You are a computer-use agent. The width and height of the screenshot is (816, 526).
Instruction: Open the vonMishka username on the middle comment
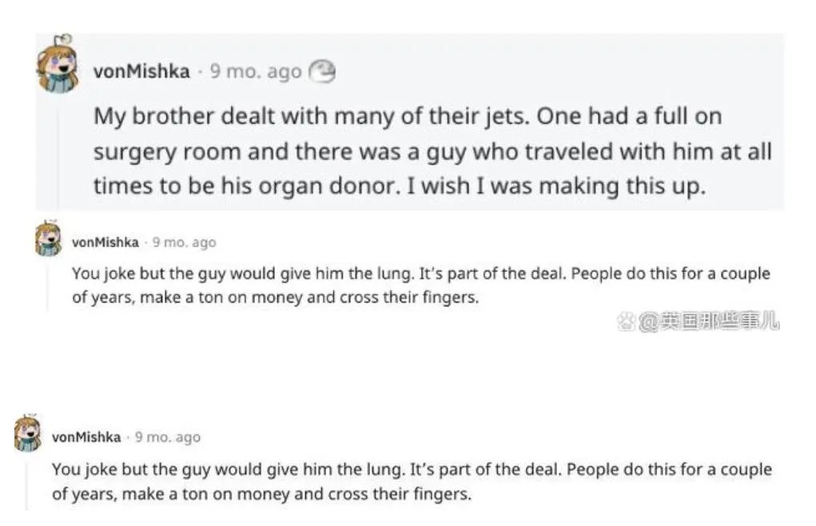pyautogui.click(x=105, y=243)
